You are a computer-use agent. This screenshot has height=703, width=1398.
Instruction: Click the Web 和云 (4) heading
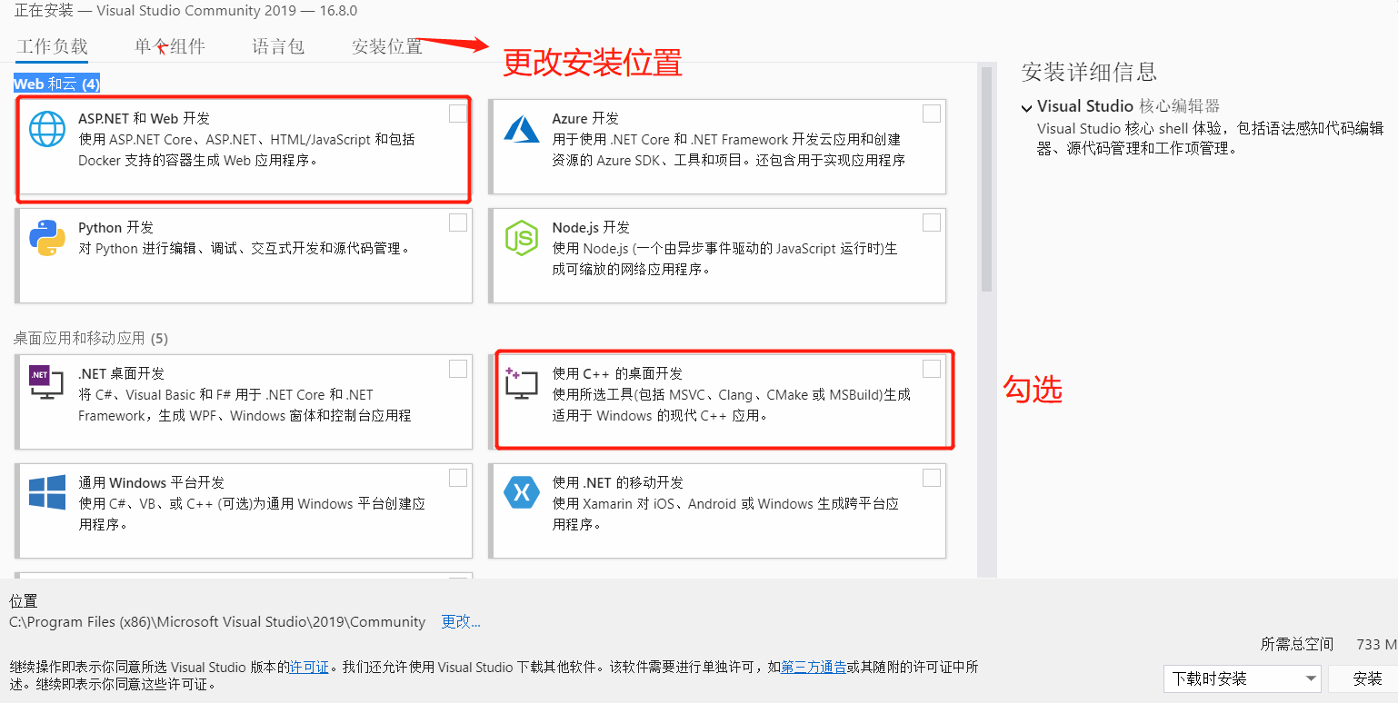click(x=56, y=84)
